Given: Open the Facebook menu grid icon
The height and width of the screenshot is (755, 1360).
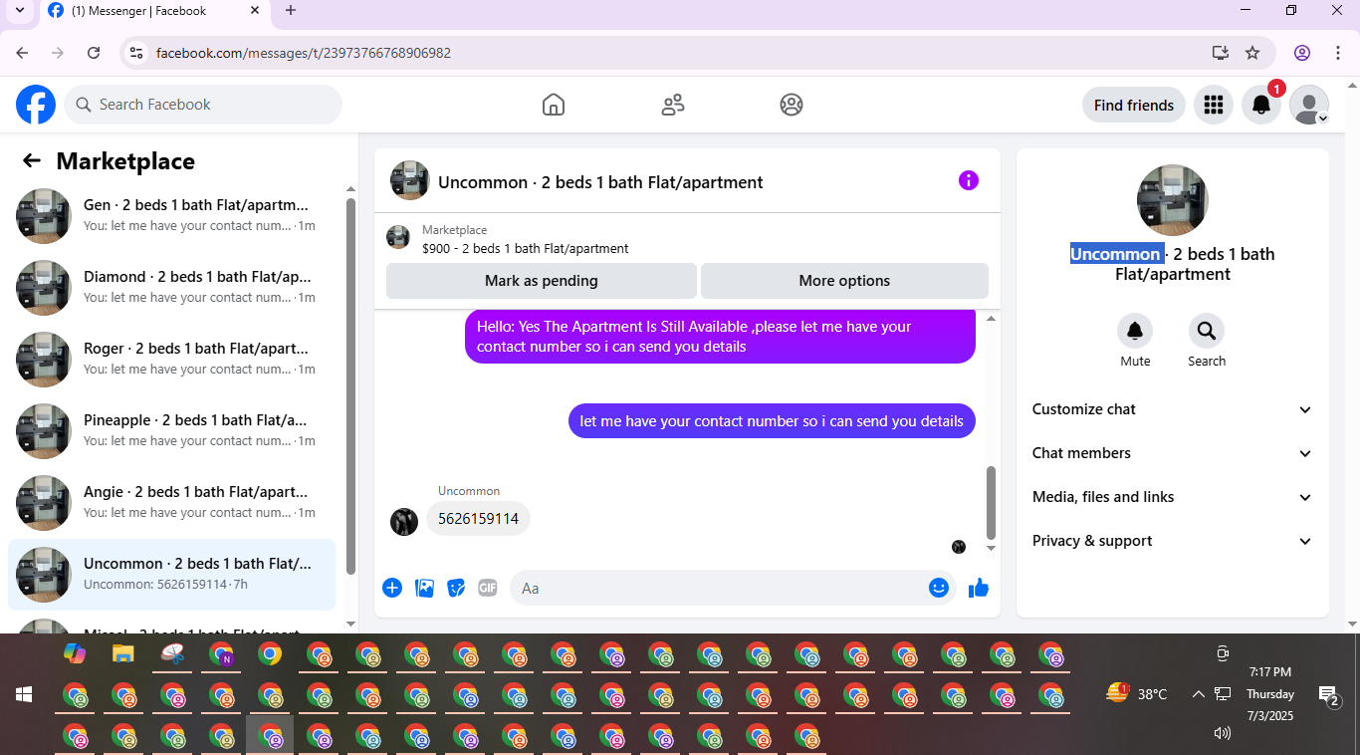Looking at the screenshot, I should tap(1213, 105).
